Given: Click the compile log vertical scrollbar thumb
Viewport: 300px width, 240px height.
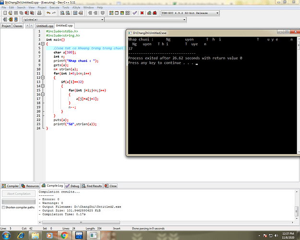Looking at the screenshot, I should 297,211.
